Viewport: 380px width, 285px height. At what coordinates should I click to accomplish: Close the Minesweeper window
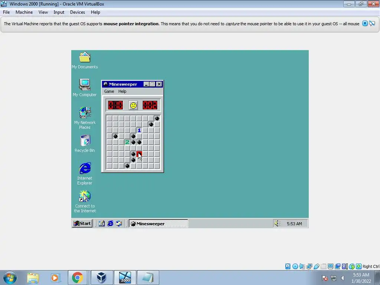coord(159,84)
